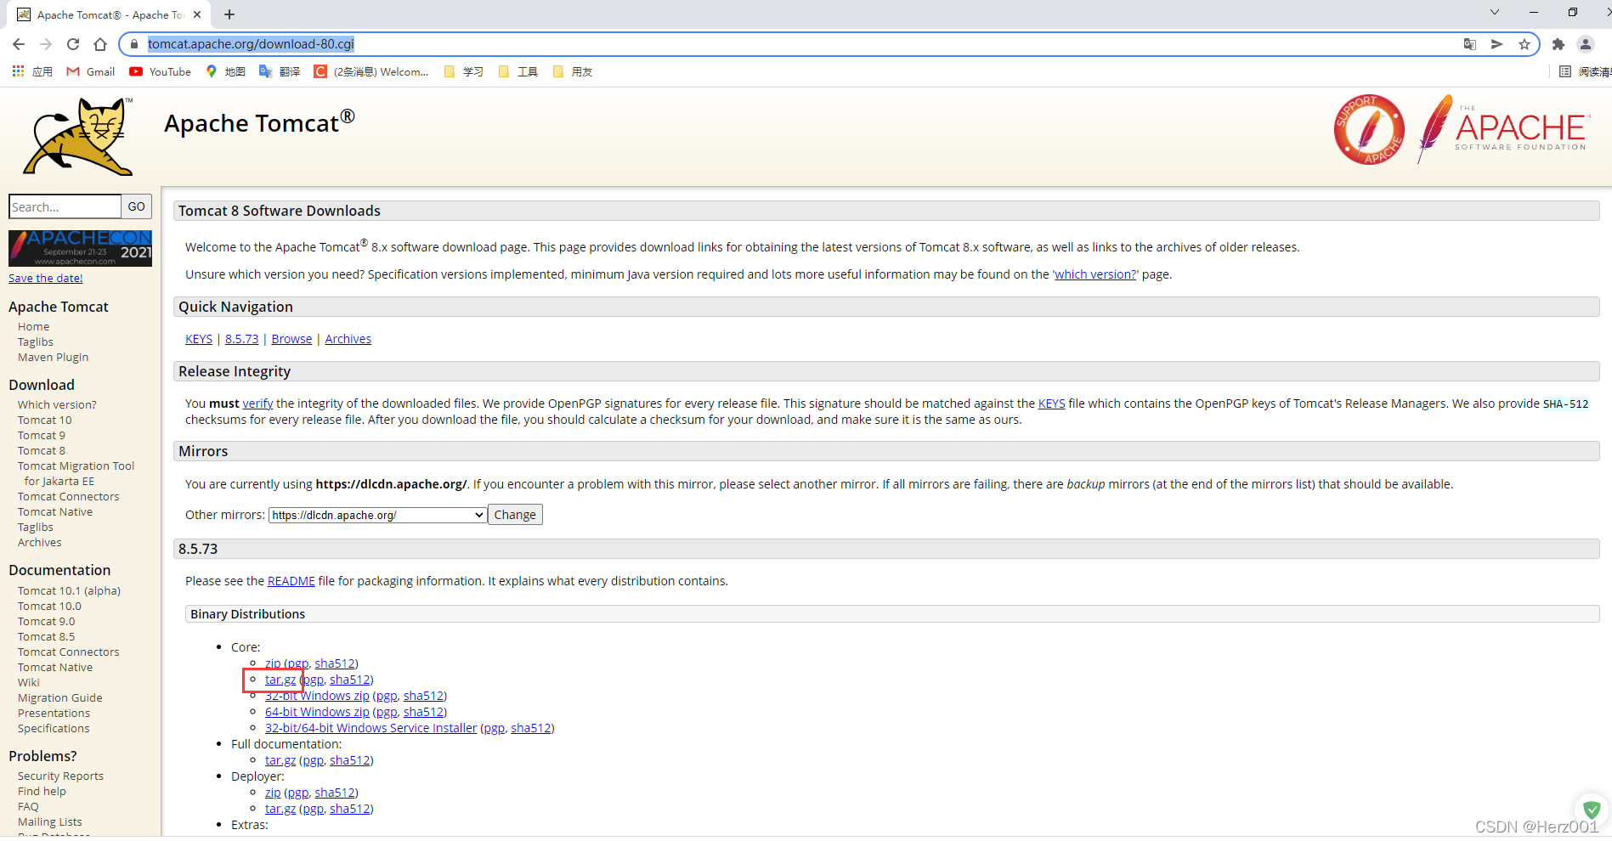
Task: Download the Full documentation tar.gz
Action: (280, 760)
